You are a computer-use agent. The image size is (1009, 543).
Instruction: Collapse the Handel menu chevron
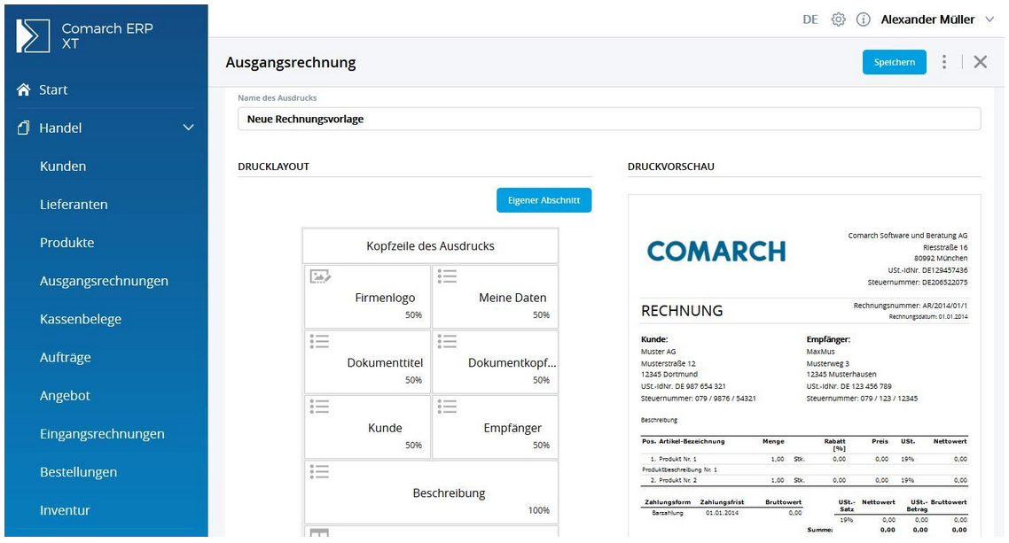coord(189,128)
